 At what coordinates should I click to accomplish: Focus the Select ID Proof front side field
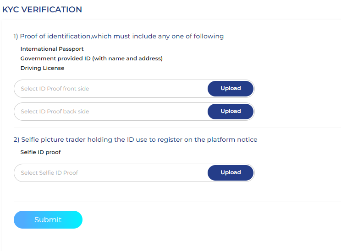tap(111, 89)
